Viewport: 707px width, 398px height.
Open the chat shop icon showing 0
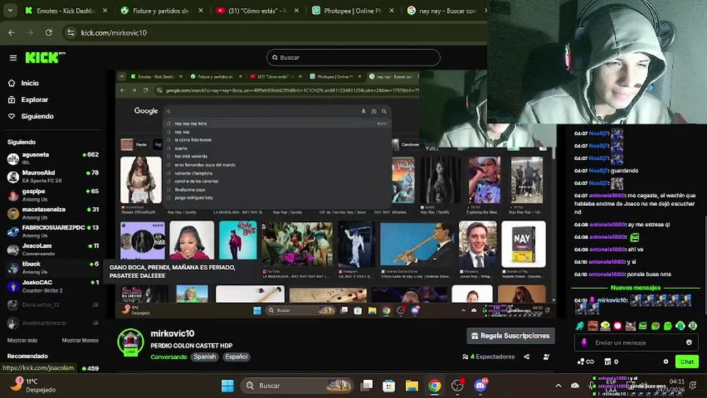[611, 362]
